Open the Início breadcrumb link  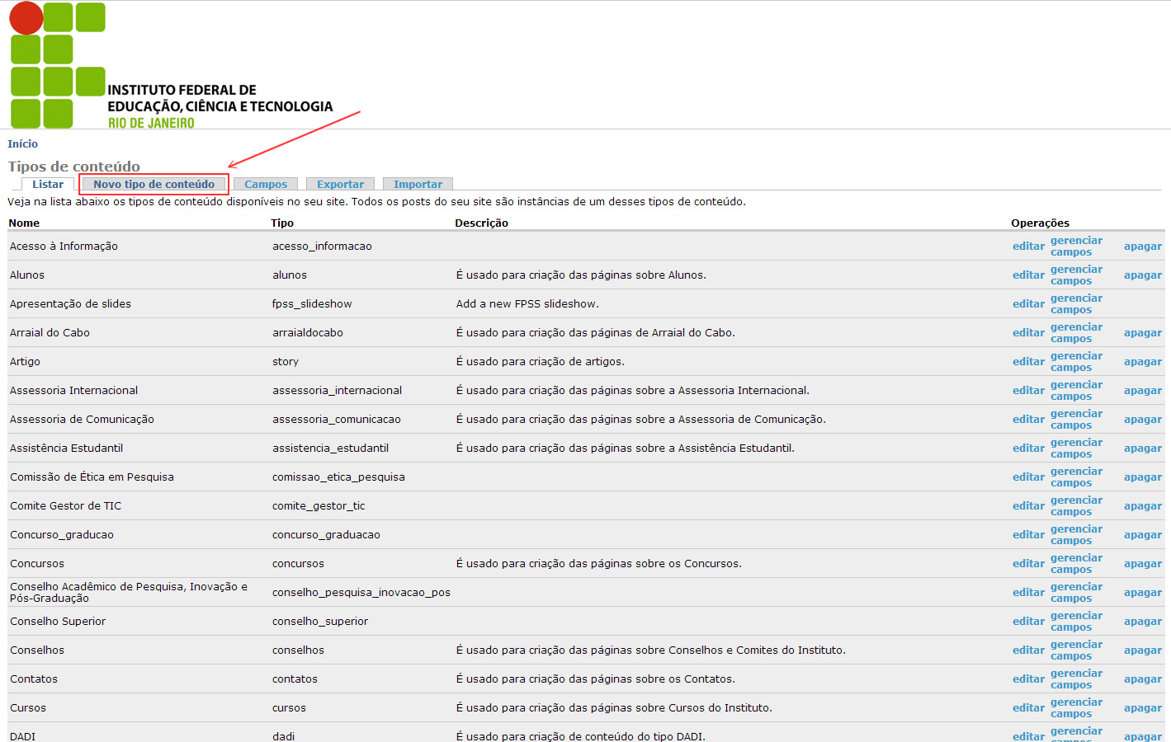(22, 143)
